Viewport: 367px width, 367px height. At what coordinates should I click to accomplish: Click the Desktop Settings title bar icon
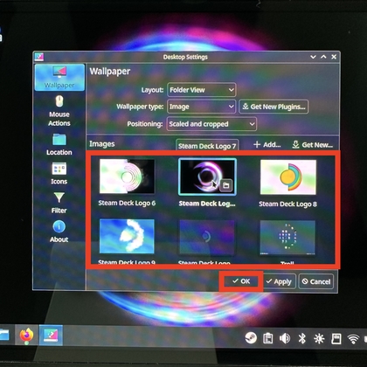point(39,57)
